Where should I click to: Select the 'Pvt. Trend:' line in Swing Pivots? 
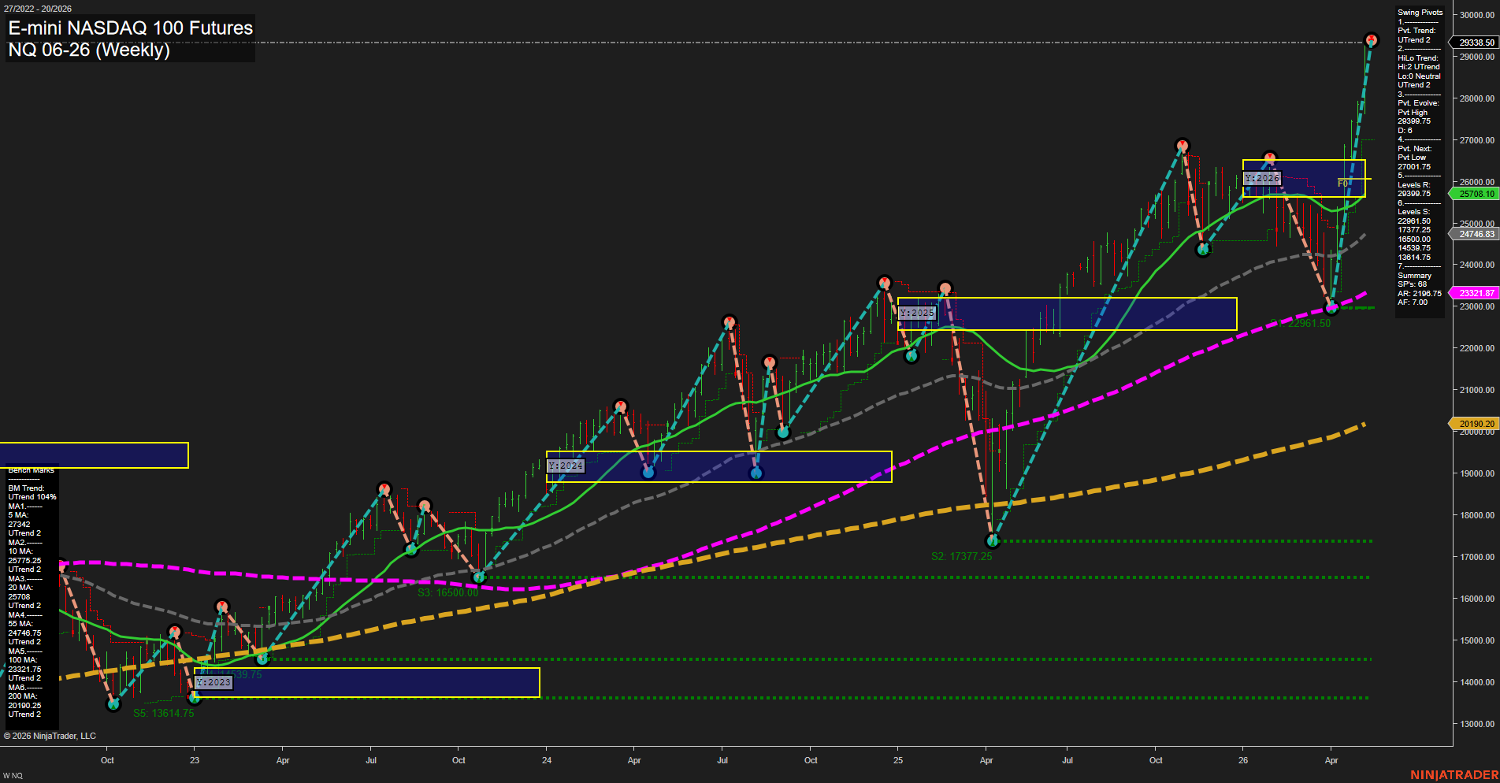coord(1416,30)
